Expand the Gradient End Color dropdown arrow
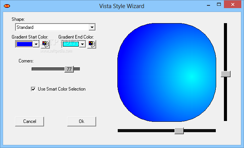This screenshot has width=244, height=148. coord(83,44)
